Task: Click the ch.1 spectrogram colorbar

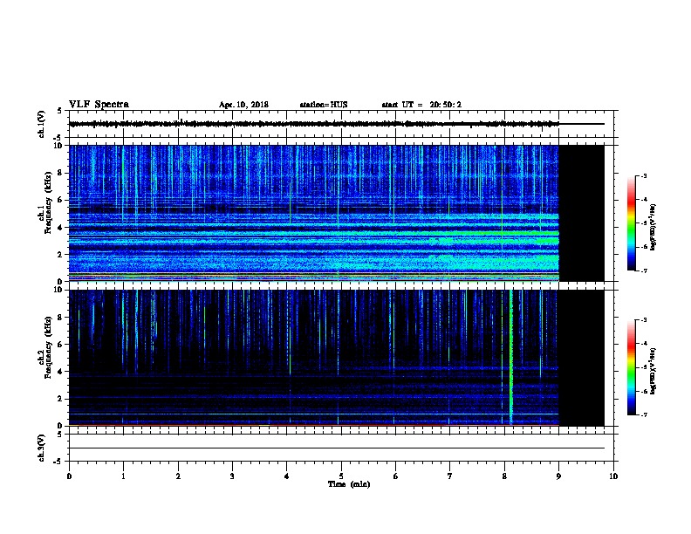Action: (631, 223)
